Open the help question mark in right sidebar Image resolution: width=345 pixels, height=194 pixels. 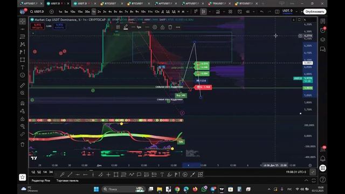322,179
